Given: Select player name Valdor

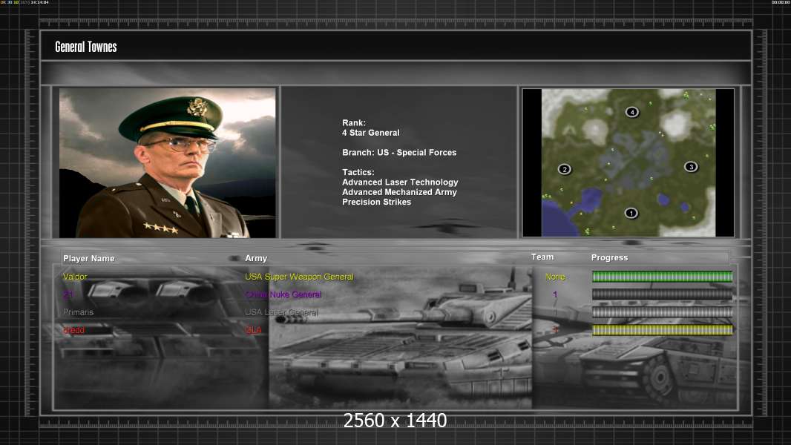Looking at the screenshot, I should (75, 277).
